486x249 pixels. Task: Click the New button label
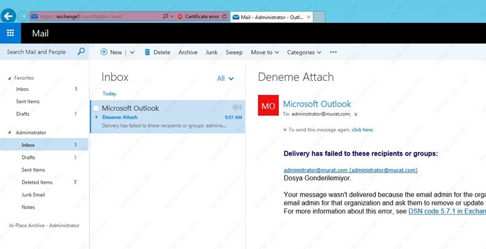click(x=116, y=52)
